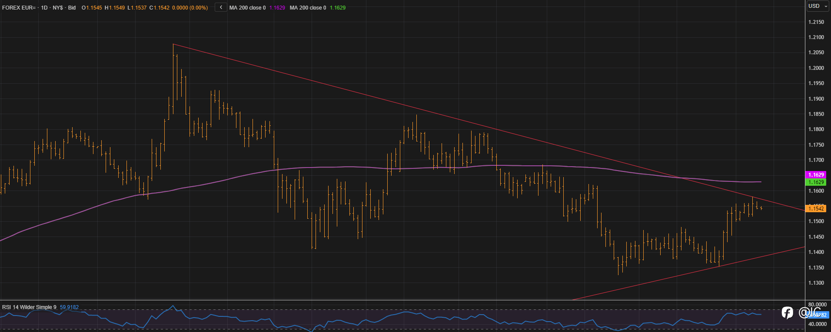Image resolution: width=831 pixels, height=332 pixels.
Task: Click the 1.1900 price axis label
Action: click(816, 99)
